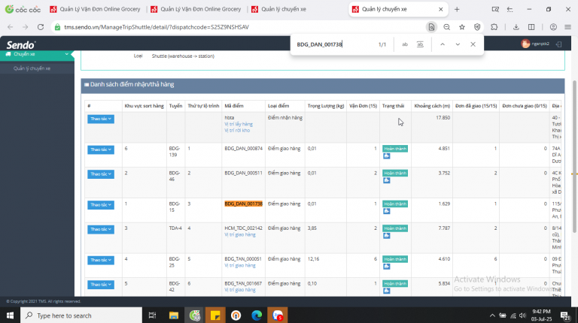
Task: Go to previous find result arrow
Action: pos(443,44)
